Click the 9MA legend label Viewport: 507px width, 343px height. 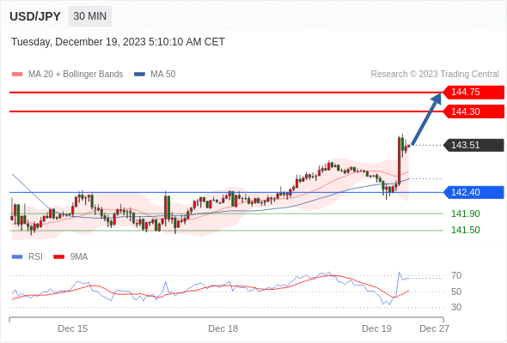click(x=79, y=257)
